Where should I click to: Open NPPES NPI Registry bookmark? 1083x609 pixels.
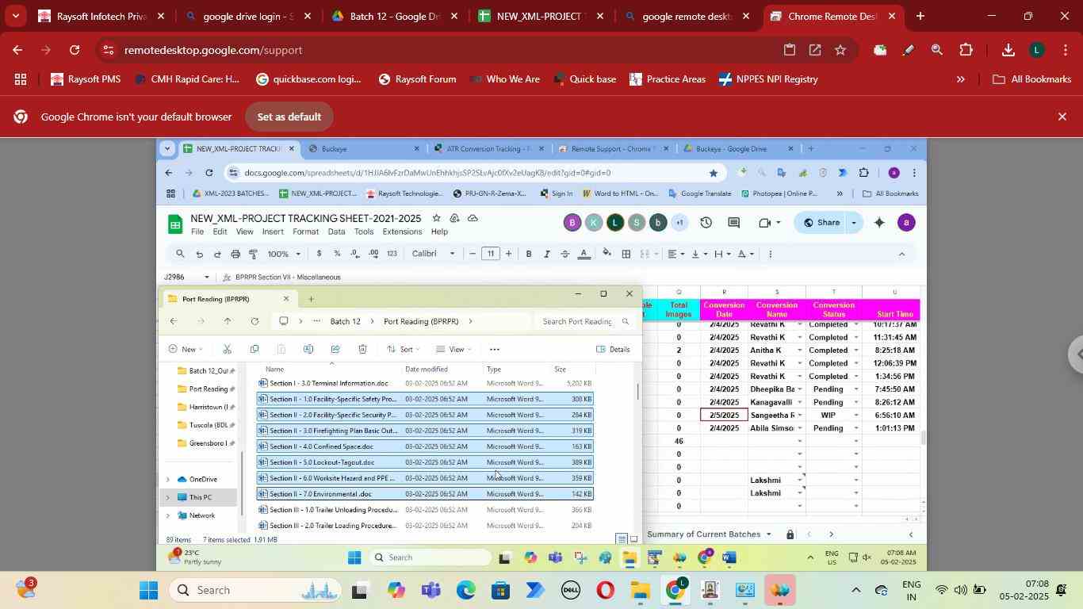[767, 79]
